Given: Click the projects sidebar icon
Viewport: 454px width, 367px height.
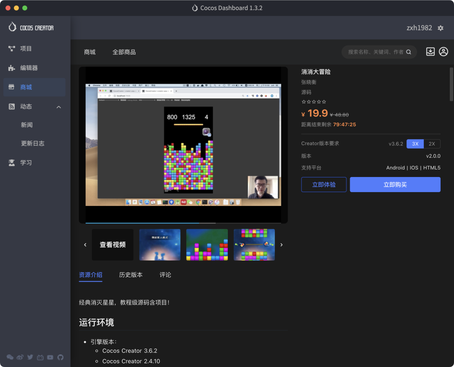Looking at the screenshot, I should [12, 48].
